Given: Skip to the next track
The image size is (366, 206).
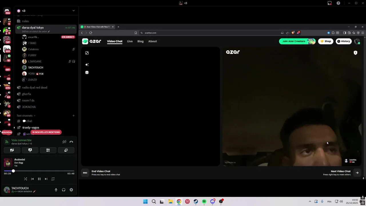Looking at the screenshot, I should point(46,179).
